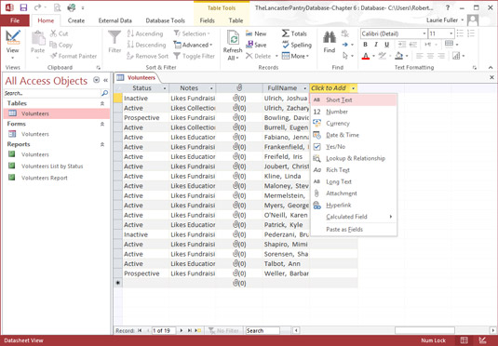Toggle Bold text formatting

coord(365,45)
